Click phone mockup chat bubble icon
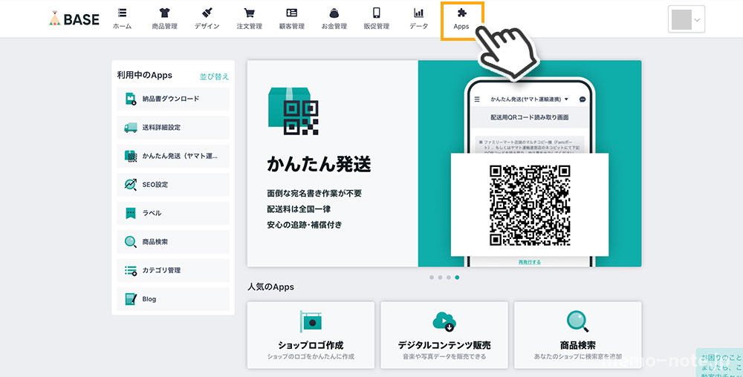This screenshot has height=377, width=743. (x=583, y=99)
